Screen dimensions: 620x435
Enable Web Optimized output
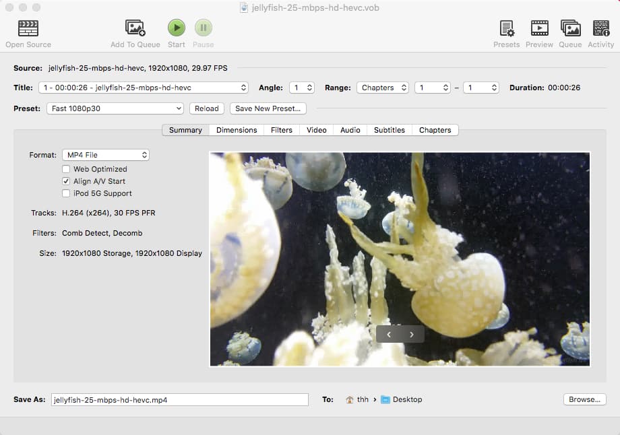click(65, 169)
